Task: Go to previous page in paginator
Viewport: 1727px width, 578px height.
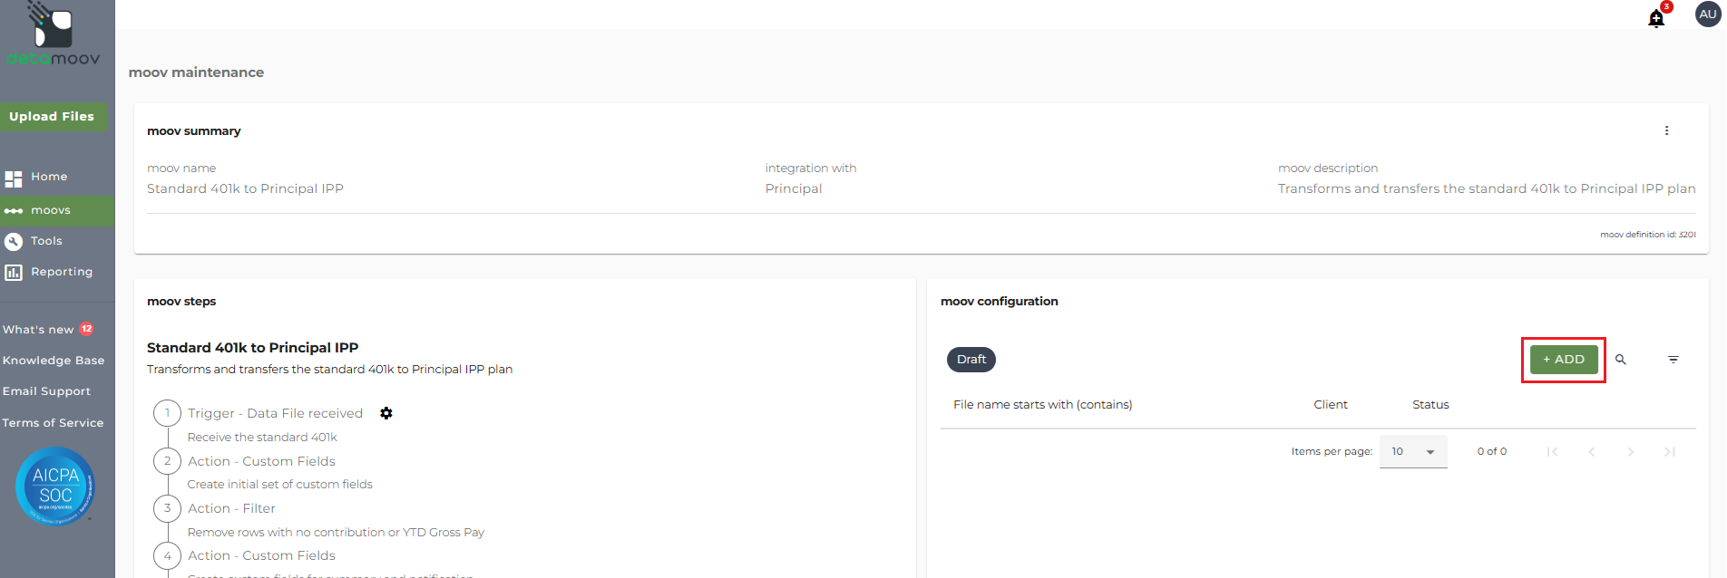Action: click(x=1591, y=451)
